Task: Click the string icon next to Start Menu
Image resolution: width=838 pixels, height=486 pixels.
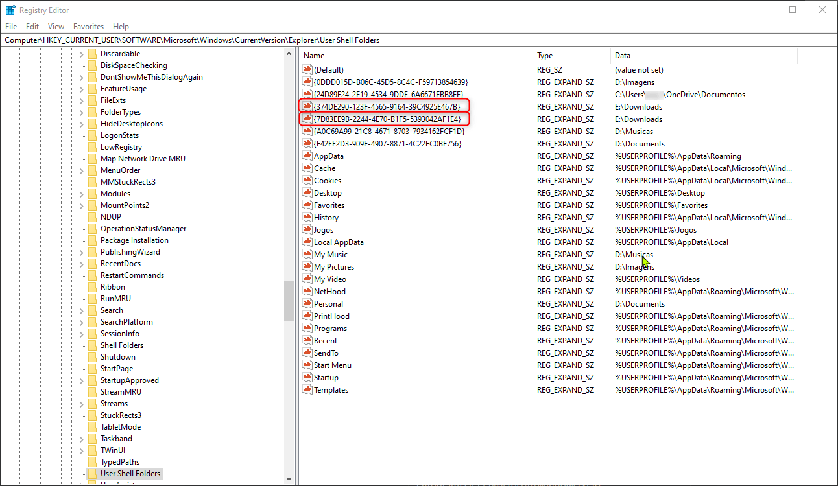Action: coord(307,365)
